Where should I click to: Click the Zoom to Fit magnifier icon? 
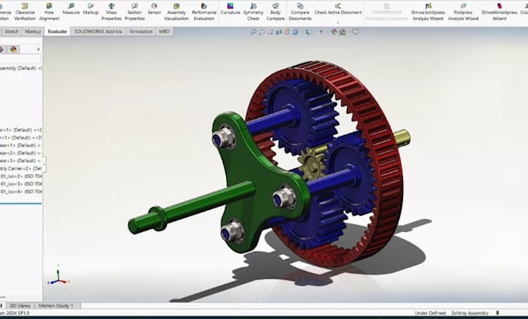(254, 32)
